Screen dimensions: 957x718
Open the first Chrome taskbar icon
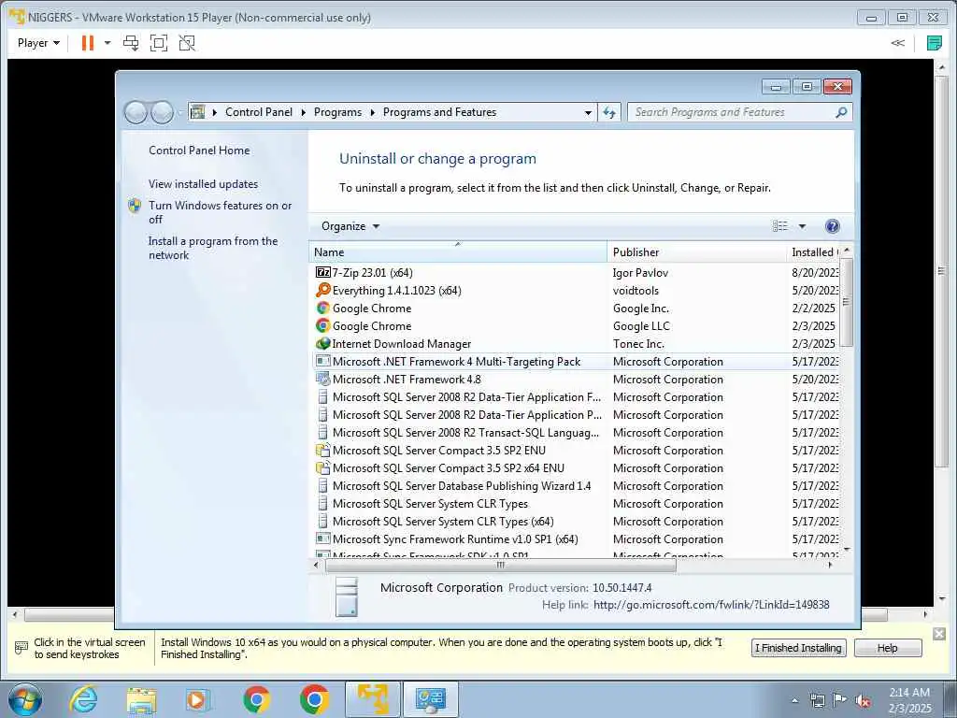[x=256, y=699]
